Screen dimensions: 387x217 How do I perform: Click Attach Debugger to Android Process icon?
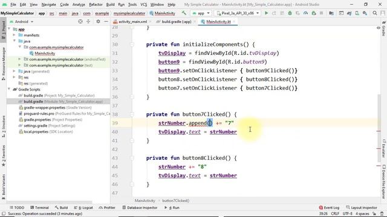point(314,13)
